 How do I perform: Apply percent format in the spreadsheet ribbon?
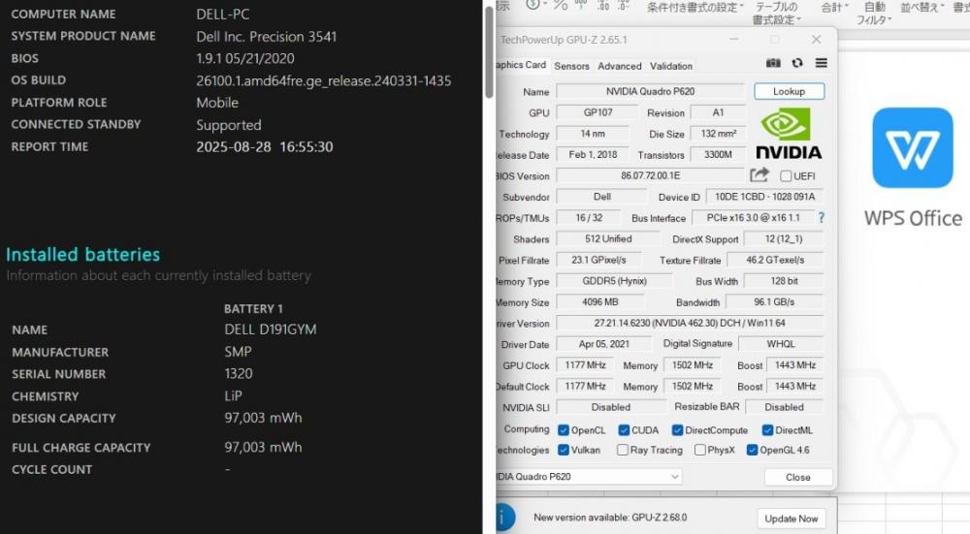pyautogui.click(x=561, y=5)
